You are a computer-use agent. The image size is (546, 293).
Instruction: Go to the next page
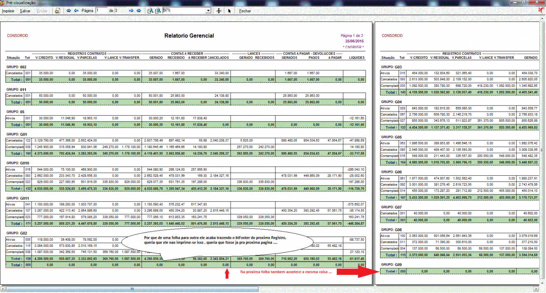tap(131, 11)
